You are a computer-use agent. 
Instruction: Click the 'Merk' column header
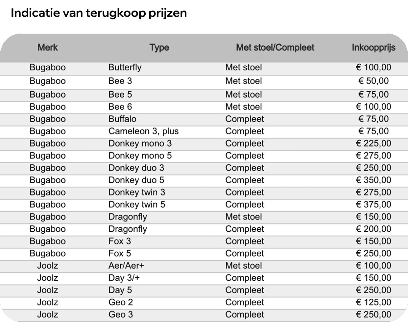coord(48,47)
